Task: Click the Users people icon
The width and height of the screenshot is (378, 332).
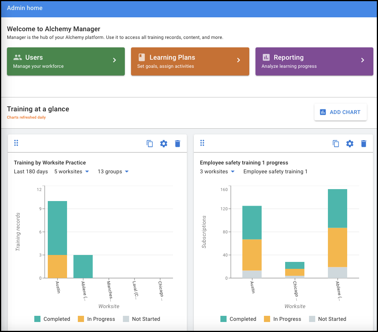Action: pyautogui.click(x=17, y=57)
